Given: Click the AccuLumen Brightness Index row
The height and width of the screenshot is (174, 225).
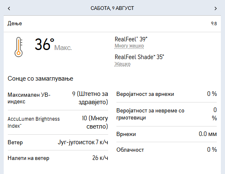Looking at the screenshot, I should pyautogui.click(x=58, y=122).
